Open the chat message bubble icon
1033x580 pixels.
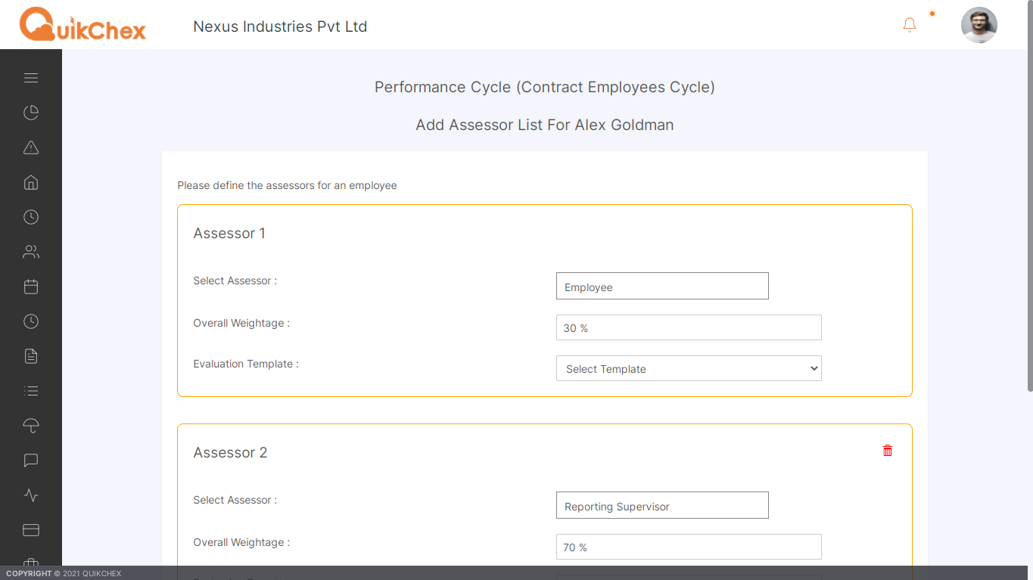point(31,461)
